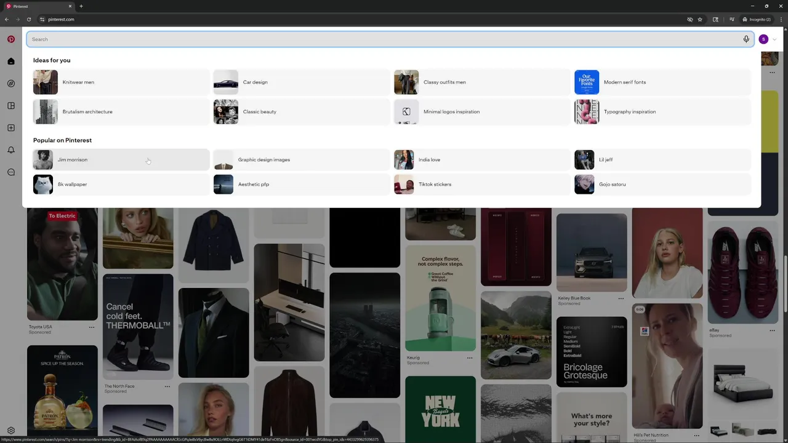Select Classy outfits men idea
This screenshot has width=788, height=443.
click(x=482, y=82)
